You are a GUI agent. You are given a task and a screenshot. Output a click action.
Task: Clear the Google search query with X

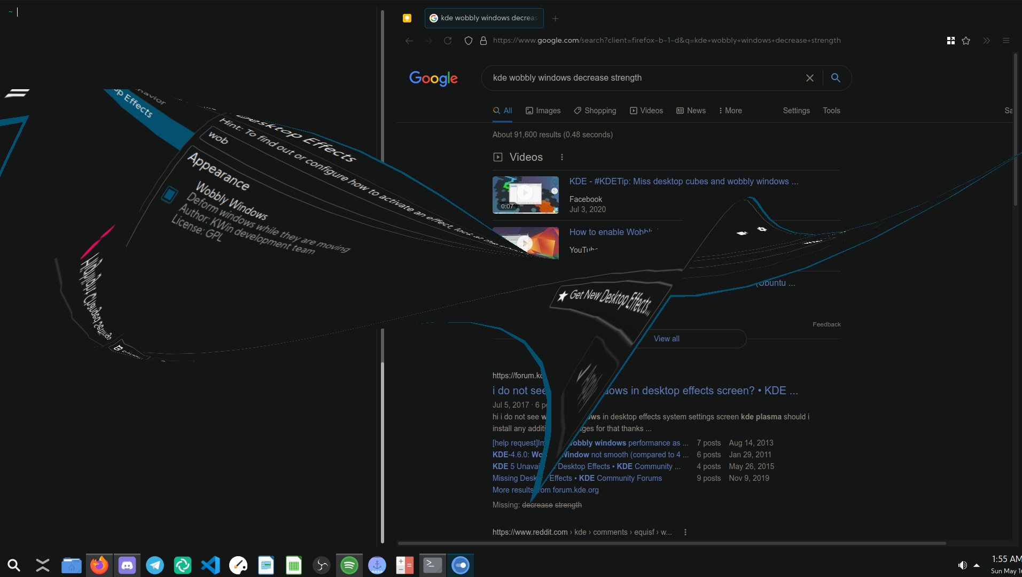810,78
